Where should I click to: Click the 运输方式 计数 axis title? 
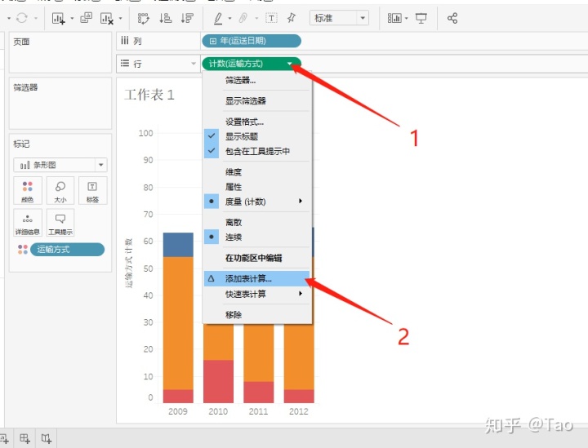coord(129,263)
